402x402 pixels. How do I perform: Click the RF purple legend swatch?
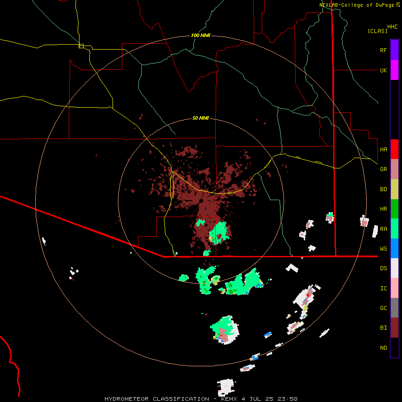point(394,50)
